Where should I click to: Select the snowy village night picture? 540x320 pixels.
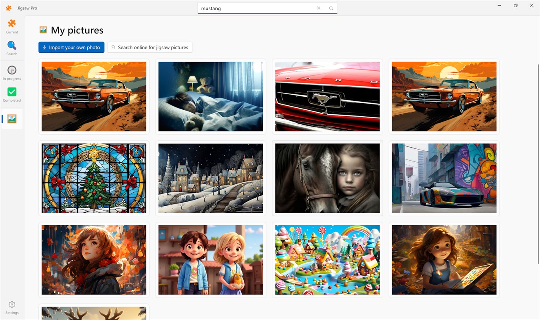pos(211,178)
